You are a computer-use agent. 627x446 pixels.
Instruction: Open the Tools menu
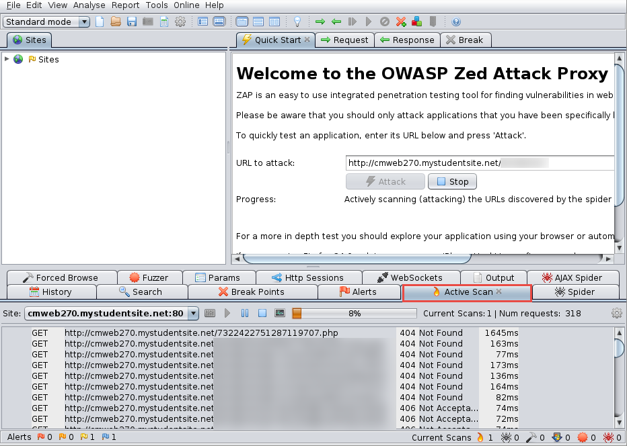point(157,5)
